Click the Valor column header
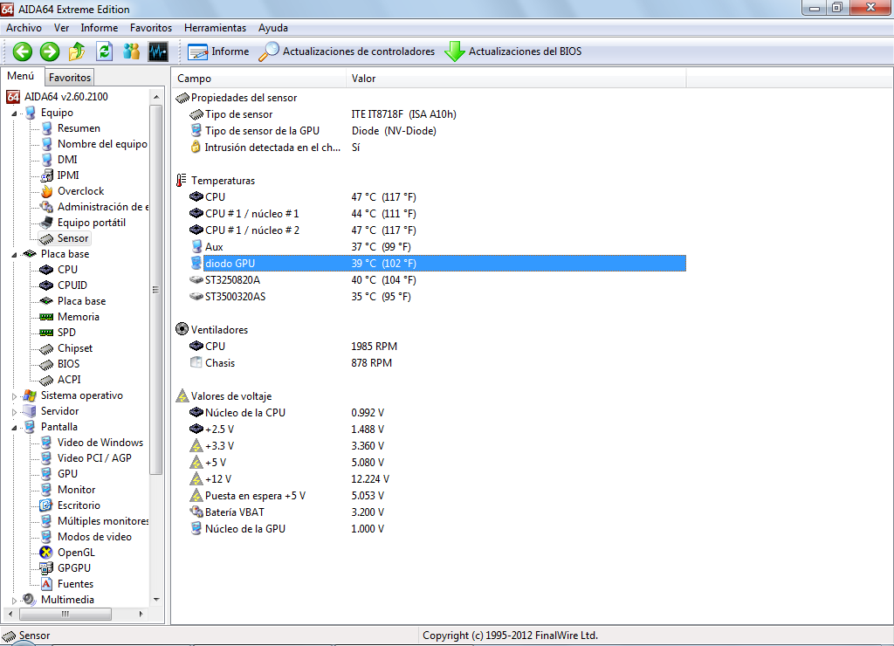Screen dimensions: 894x646 [515, 79]
